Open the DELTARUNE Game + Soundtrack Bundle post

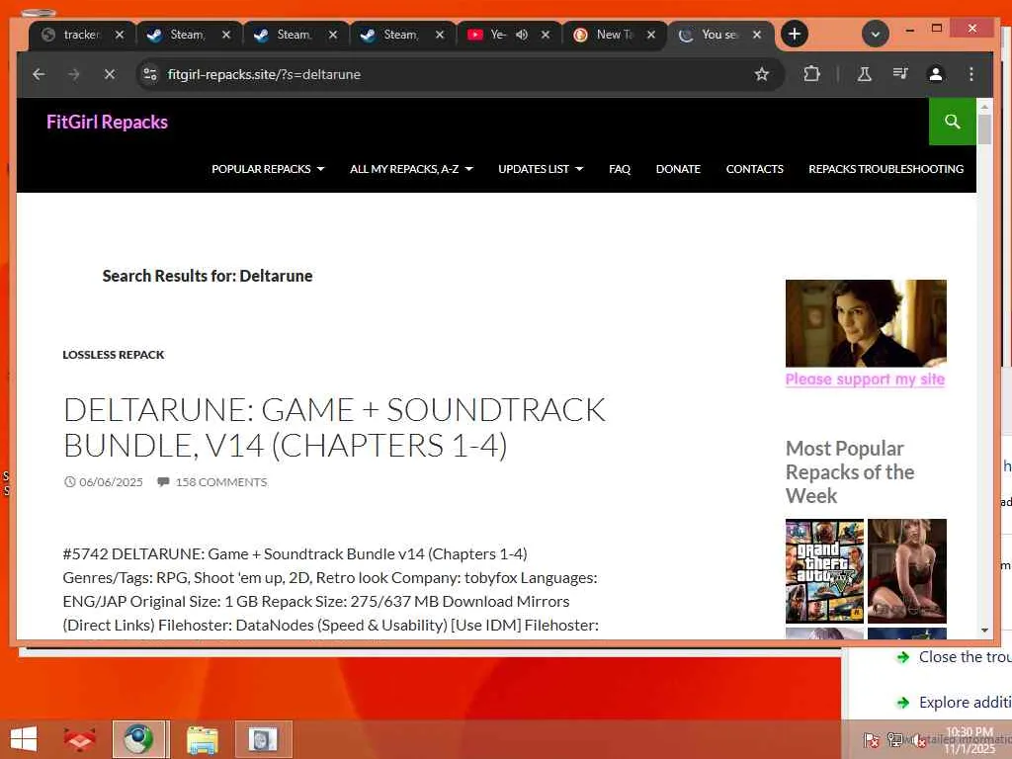point(334,427)
